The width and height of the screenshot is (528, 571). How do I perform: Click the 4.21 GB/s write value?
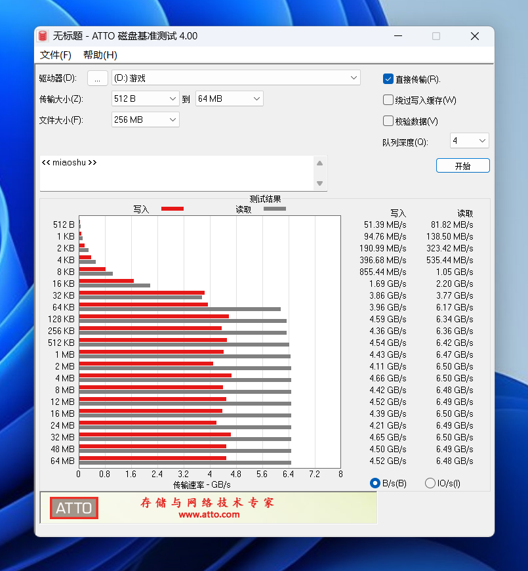tap(388, 426)
